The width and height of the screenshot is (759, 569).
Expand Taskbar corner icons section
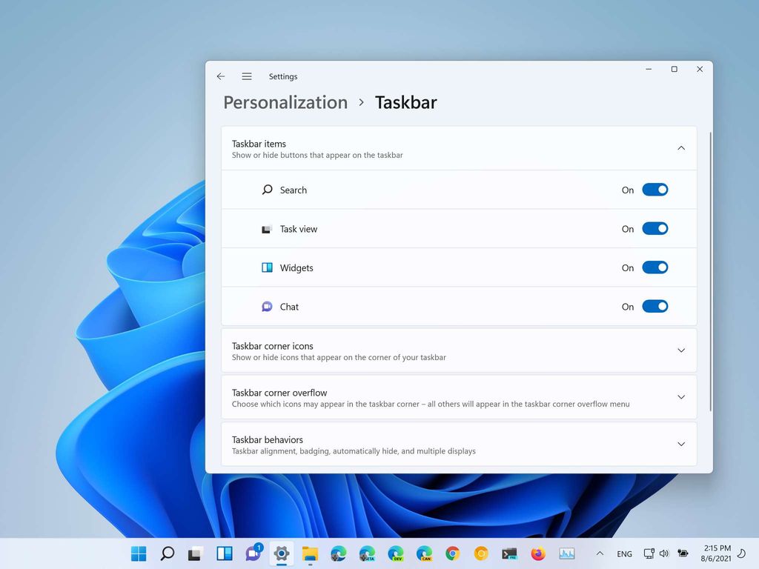(x=680, y=350)
